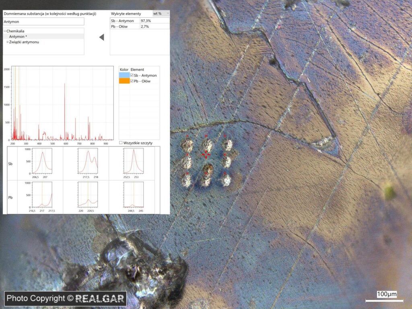Click the Wykryte elementy header label
412x309 pixels.
(126, 13)
